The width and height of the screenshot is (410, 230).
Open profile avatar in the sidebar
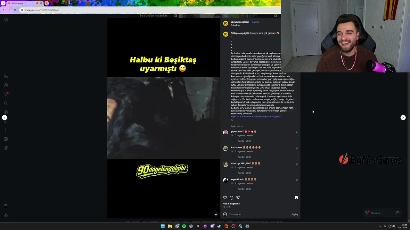point(6,148)
